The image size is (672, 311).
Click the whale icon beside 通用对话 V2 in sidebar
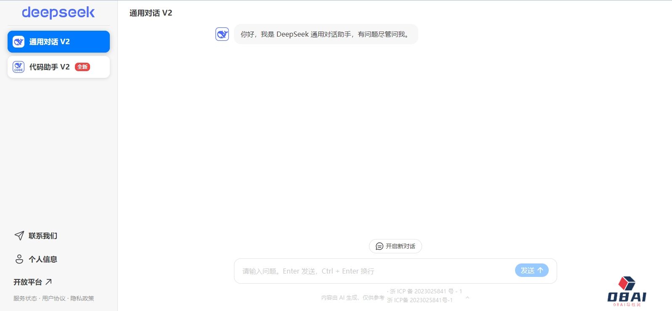pyautogui.click(x=19, y=42)
